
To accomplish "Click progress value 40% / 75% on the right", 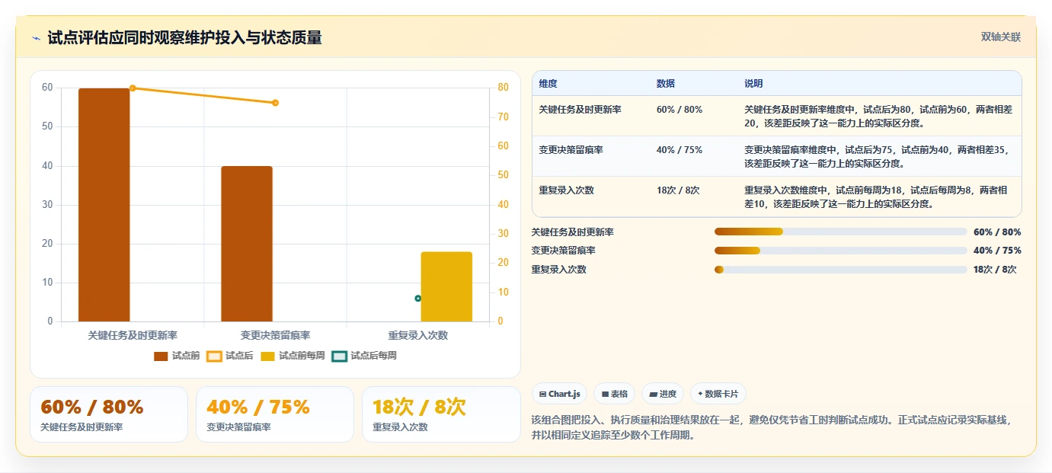I will point(997,251).
